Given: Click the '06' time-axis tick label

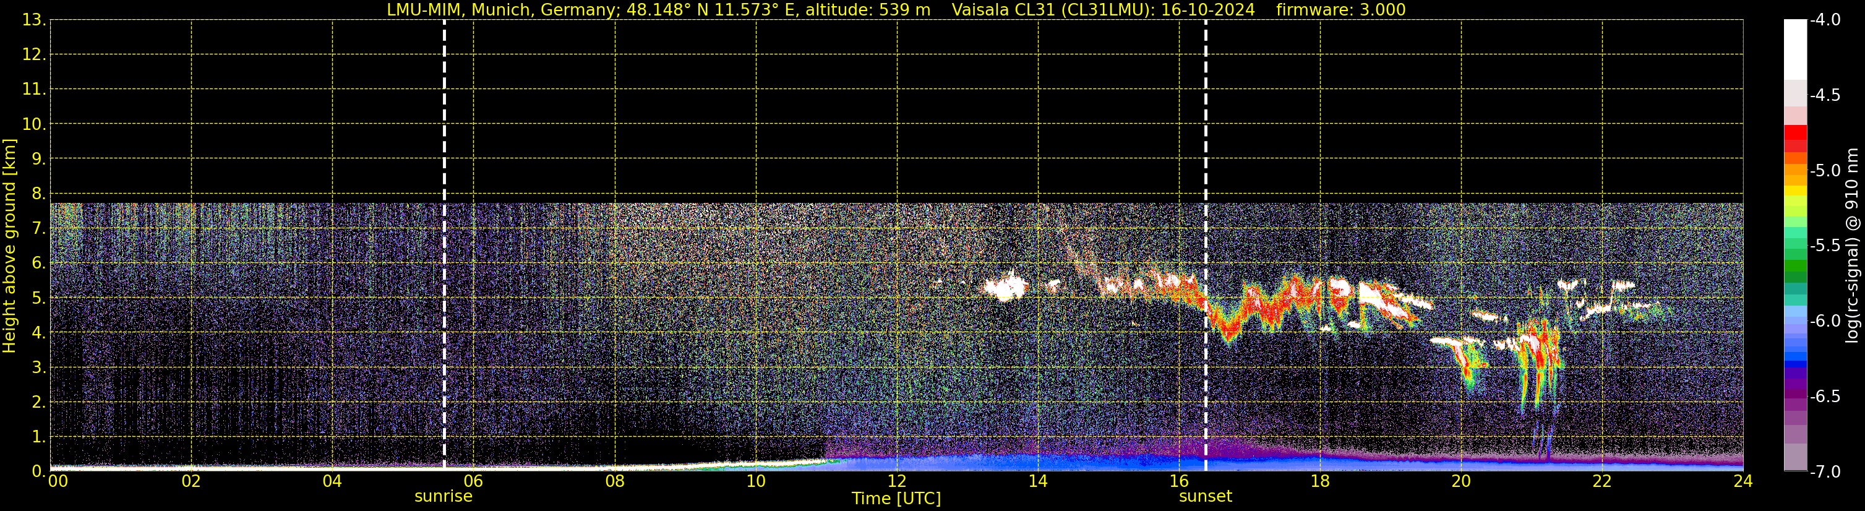Looking at the screenshot, I should point(473,481).
